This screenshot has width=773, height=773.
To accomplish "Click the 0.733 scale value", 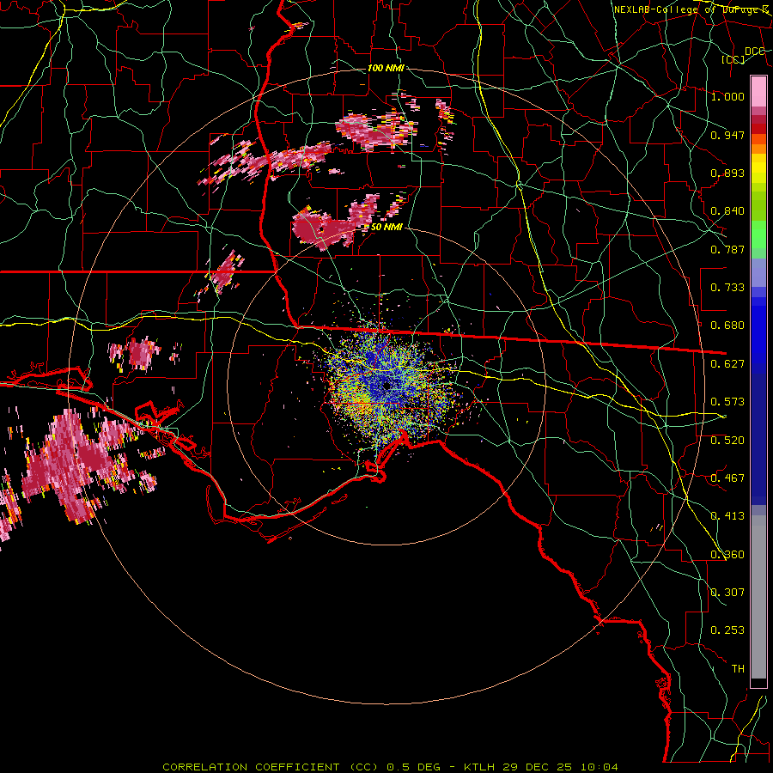I will coord(727,288).
